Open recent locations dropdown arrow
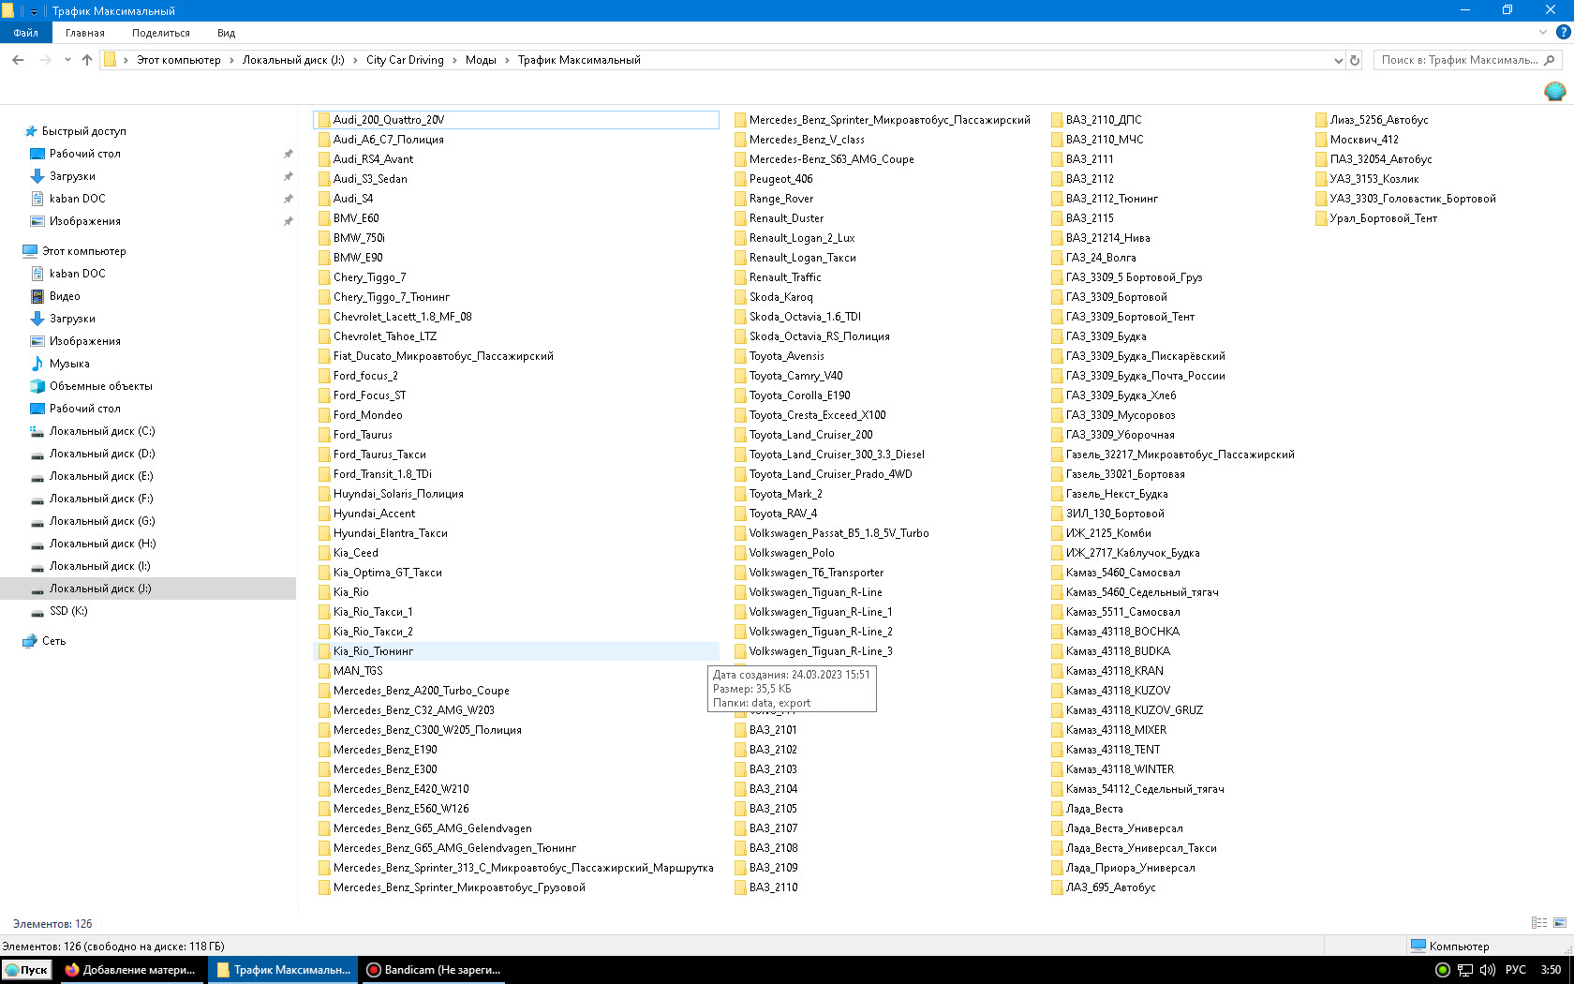The width and height of the screenshot is (1574, 984). (x=67, y=60)
